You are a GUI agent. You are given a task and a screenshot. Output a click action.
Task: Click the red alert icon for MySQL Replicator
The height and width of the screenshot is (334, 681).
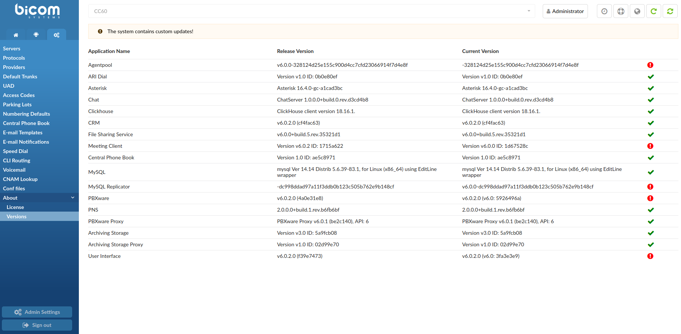[x=650, y=187]
